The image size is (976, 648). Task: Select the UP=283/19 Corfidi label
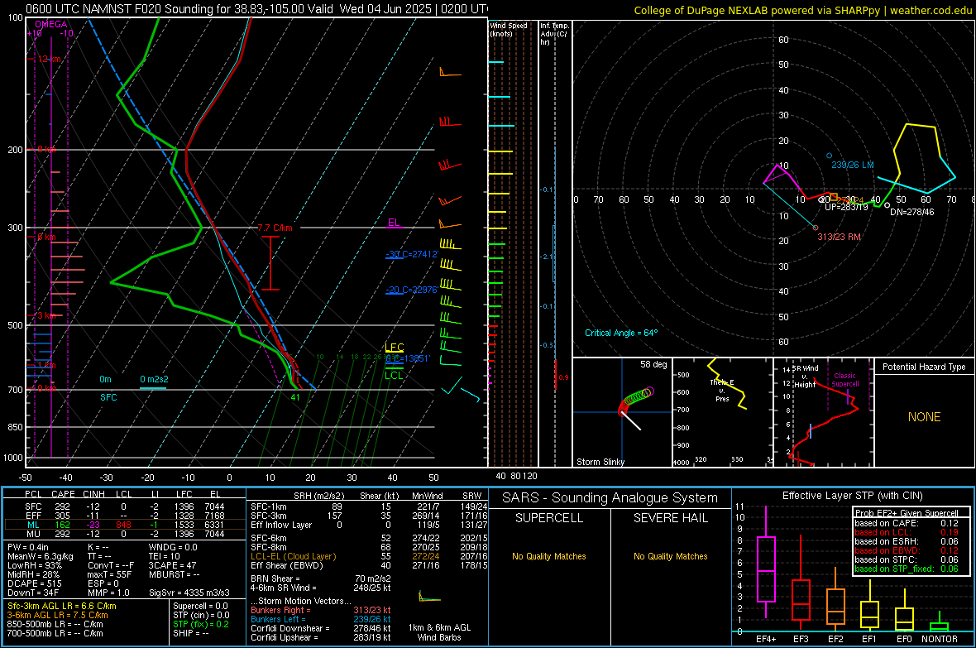[846, 208]
